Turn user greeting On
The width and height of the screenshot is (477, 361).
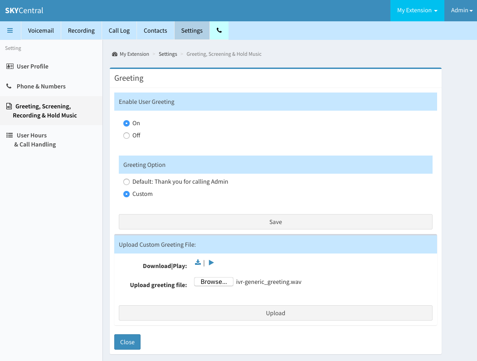(127, 123)
